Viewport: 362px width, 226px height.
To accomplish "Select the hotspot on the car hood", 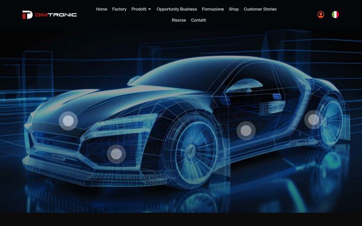I will (68, 121).
